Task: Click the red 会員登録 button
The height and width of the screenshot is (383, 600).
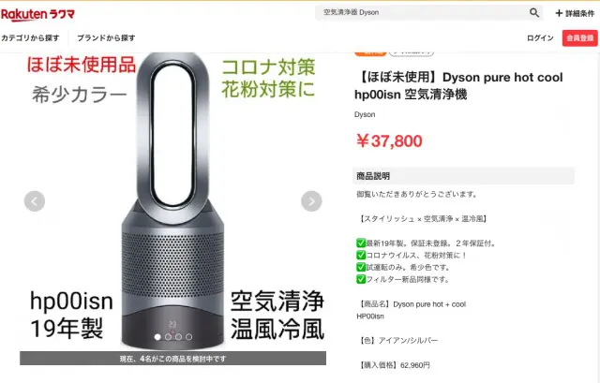Action: coord(579,38)
